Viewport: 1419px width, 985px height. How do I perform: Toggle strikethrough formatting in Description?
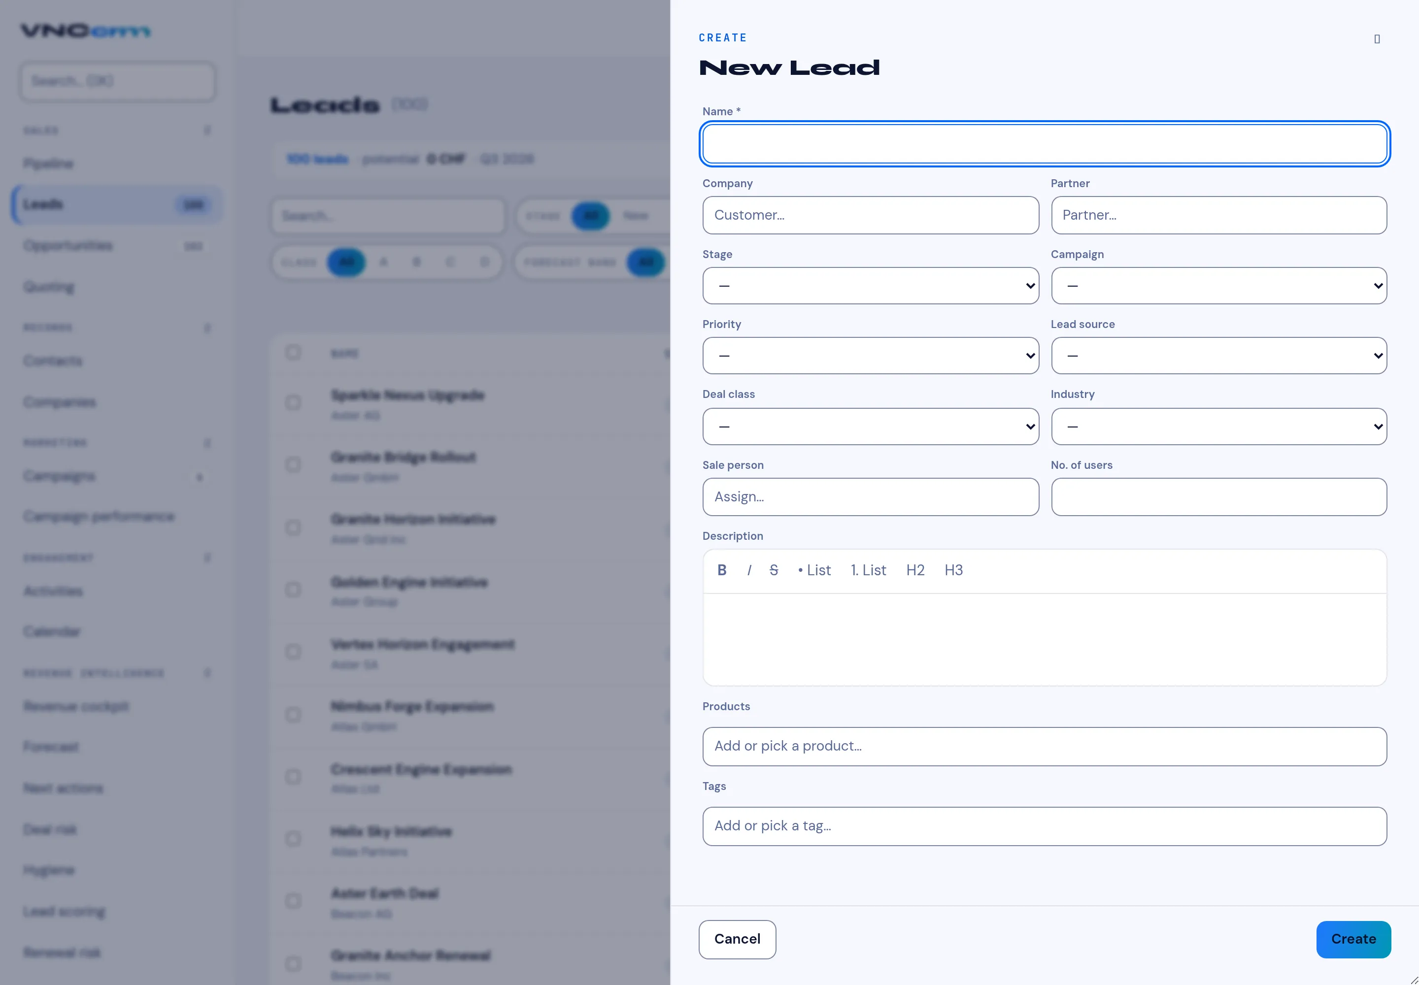774,570
